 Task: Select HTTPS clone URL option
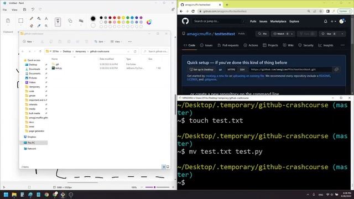pyautogui.click(x=231, y=70)
